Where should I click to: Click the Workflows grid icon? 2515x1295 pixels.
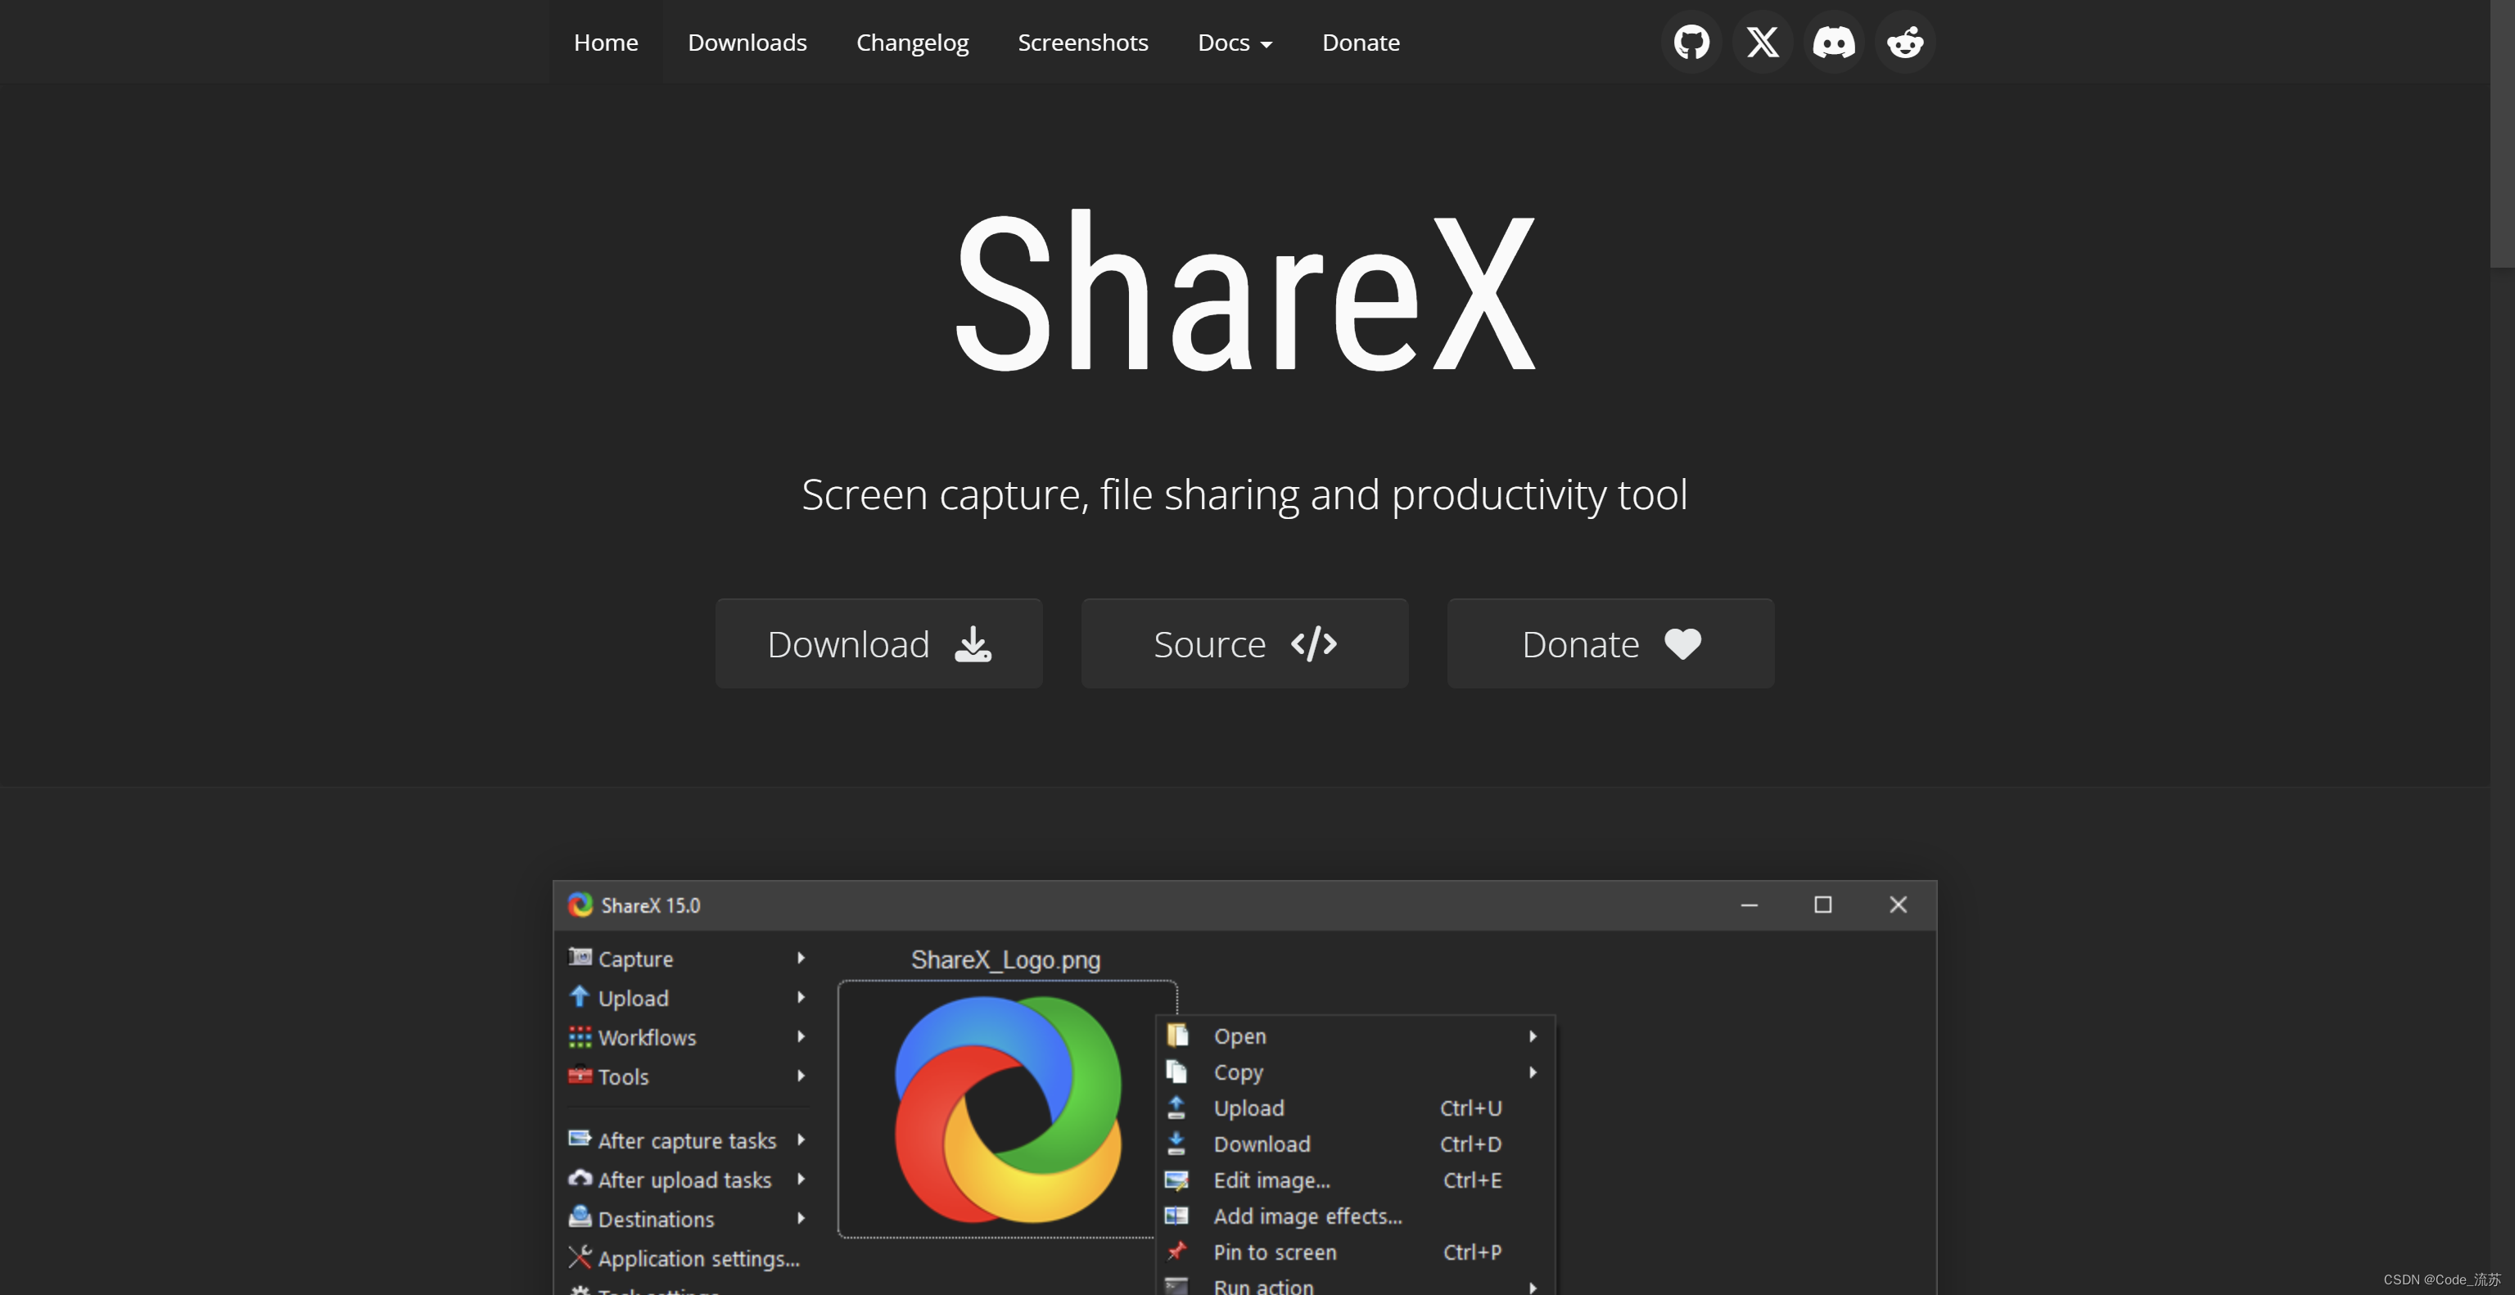coord(580,1036)
